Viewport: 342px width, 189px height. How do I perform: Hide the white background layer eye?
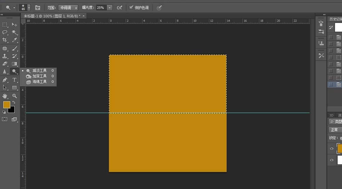click(x=331, y=160)
